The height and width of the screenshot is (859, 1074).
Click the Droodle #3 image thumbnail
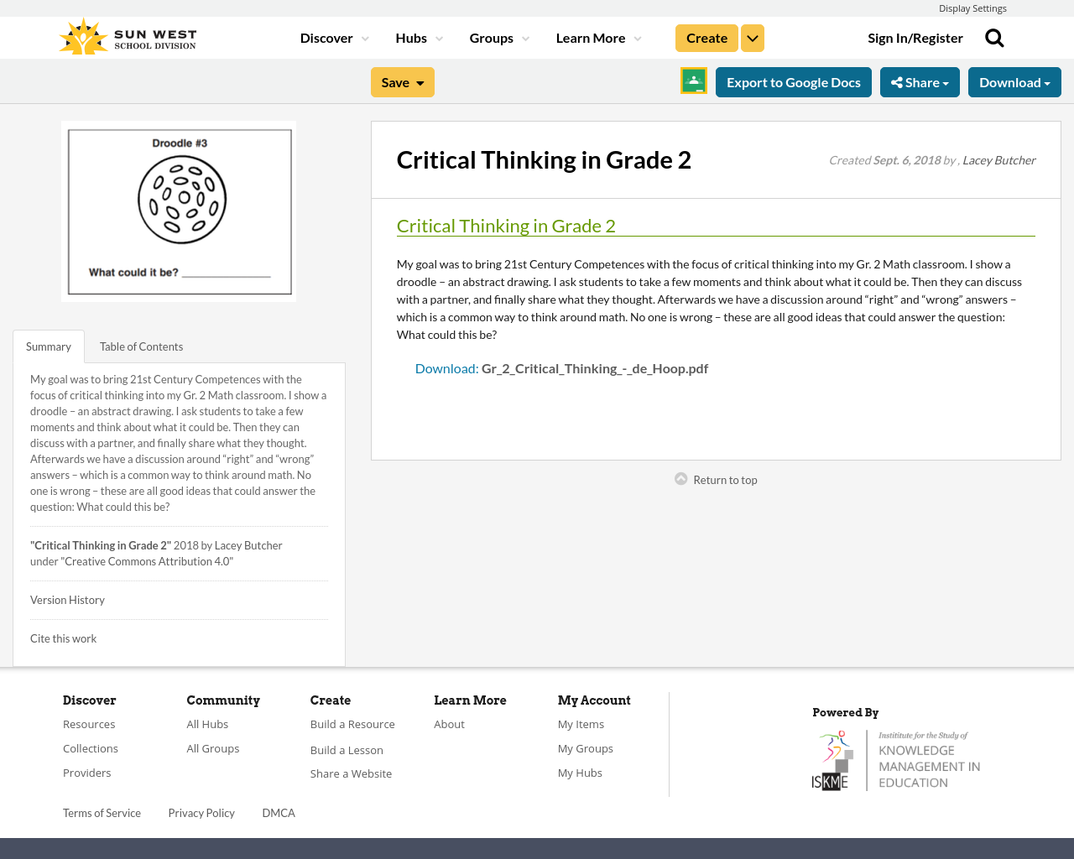(x=178, y=211)
